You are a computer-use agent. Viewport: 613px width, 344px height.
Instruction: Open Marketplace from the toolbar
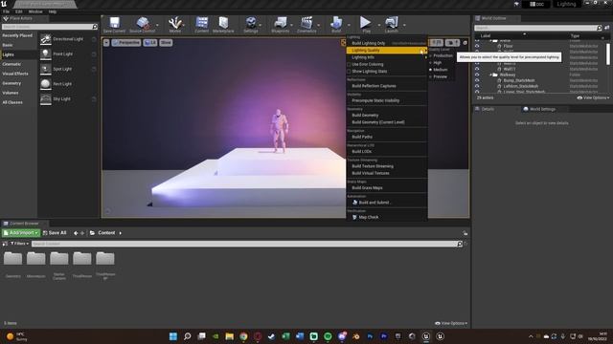tap(223, 24)
